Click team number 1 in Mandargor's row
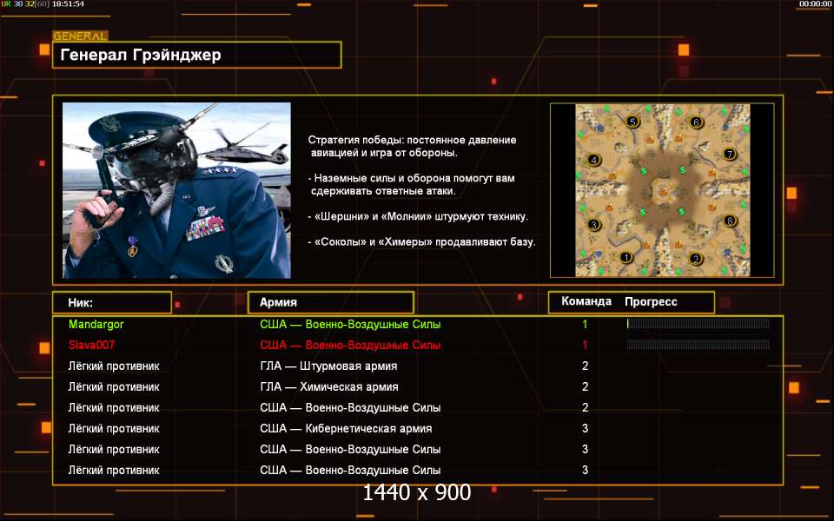The width and height of the screenshot is (834, 521). click(585, 324)
